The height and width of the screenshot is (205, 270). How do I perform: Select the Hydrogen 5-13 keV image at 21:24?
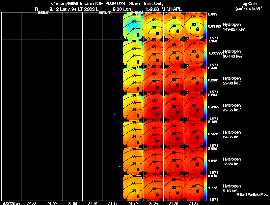[154, 187]
